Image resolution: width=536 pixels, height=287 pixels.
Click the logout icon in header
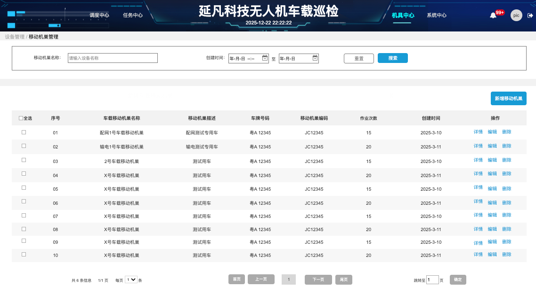pyautogui.click(x=530, y=16)
